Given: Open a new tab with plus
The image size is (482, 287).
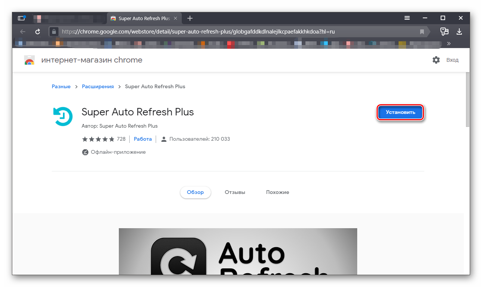Looking at the screenshot, I should pos(190,18).
